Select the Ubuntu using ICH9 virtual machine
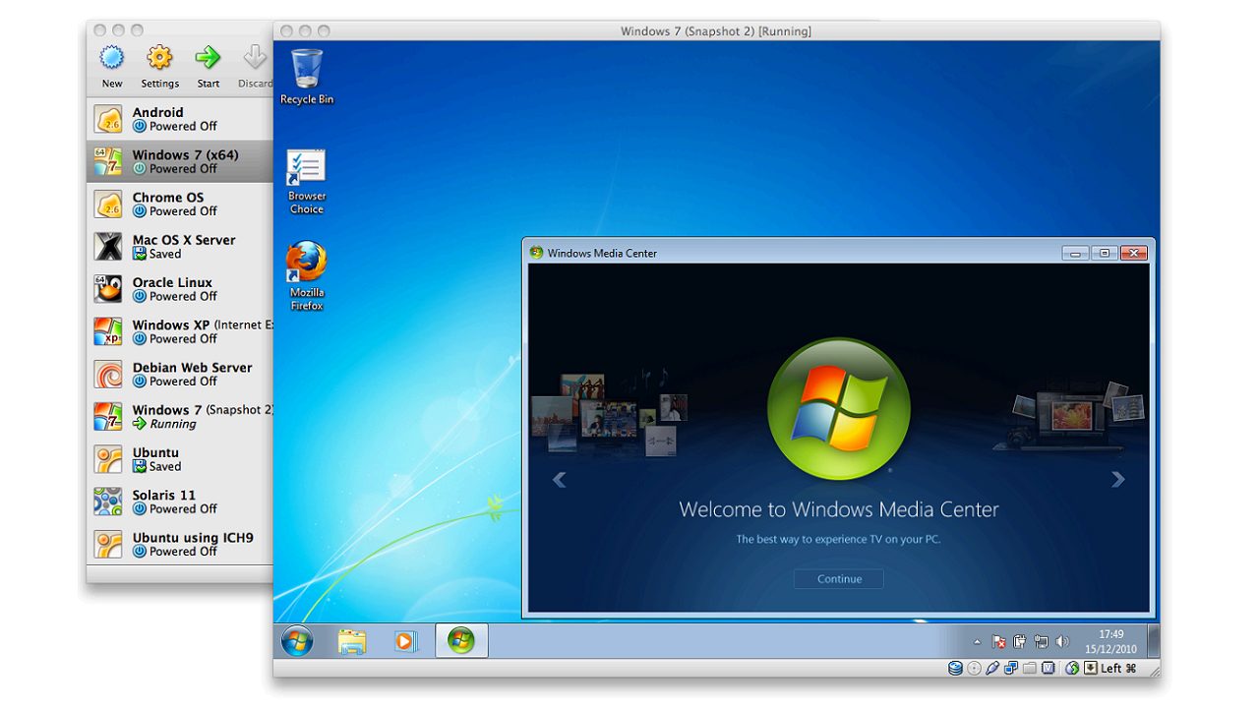 pyautogui.click(x=180, y=544)
